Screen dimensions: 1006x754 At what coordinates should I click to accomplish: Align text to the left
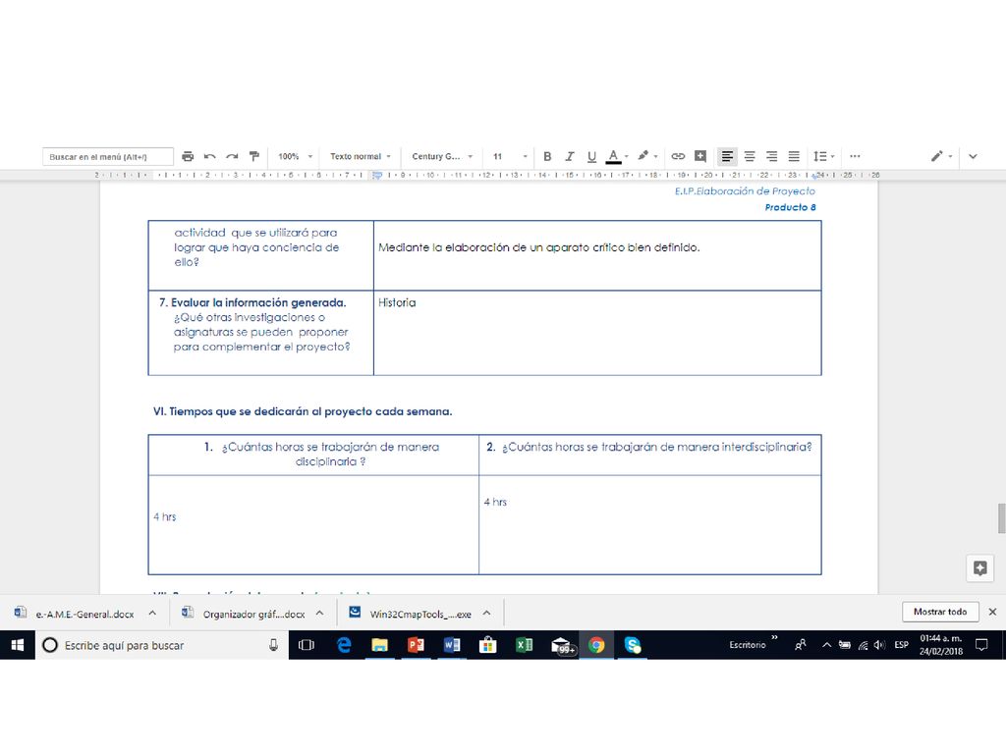click(x=727, y=156)
